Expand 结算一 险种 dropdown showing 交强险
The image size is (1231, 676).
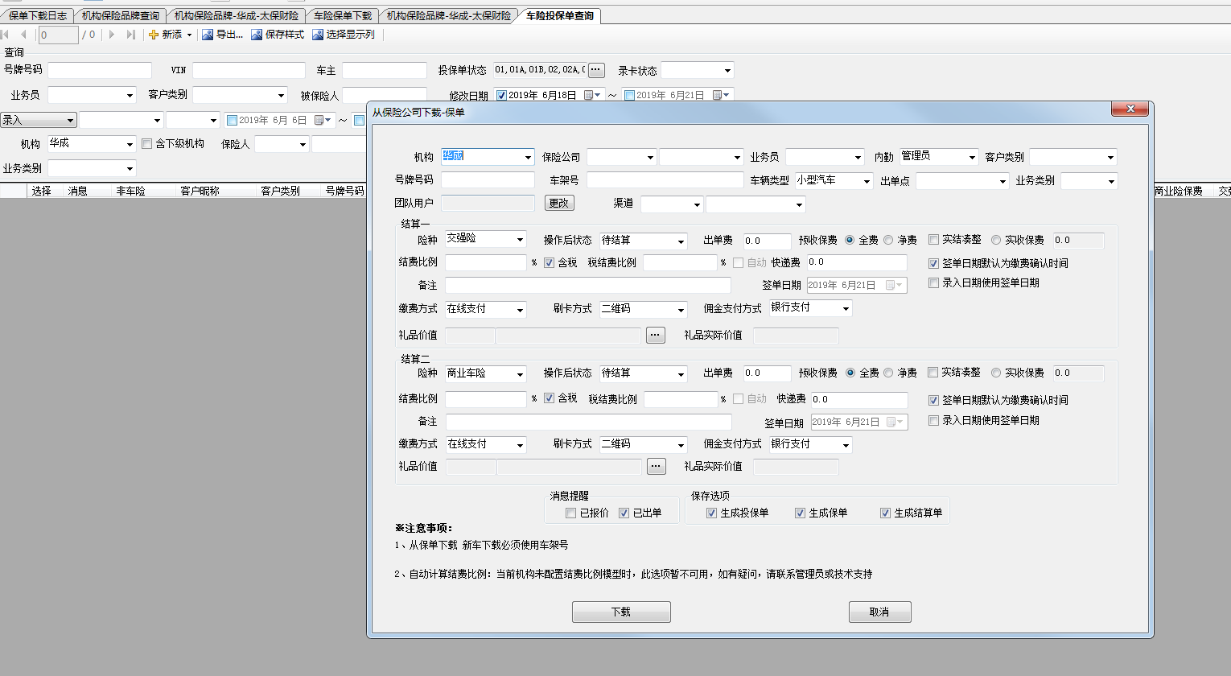pyautogui.click(x=521, y=240)
